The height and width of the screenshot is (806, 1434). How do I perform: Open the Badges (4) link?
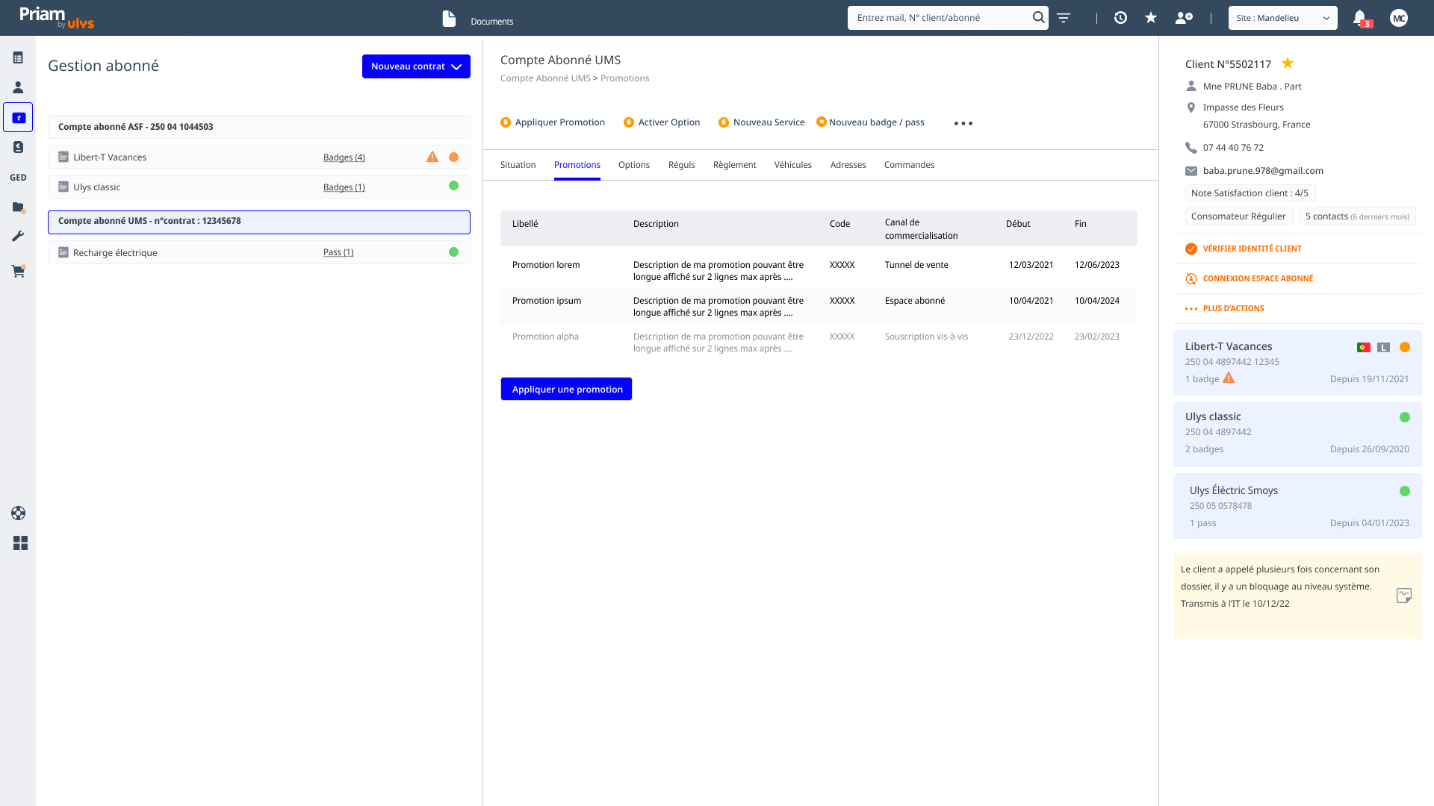coord(344,157)
